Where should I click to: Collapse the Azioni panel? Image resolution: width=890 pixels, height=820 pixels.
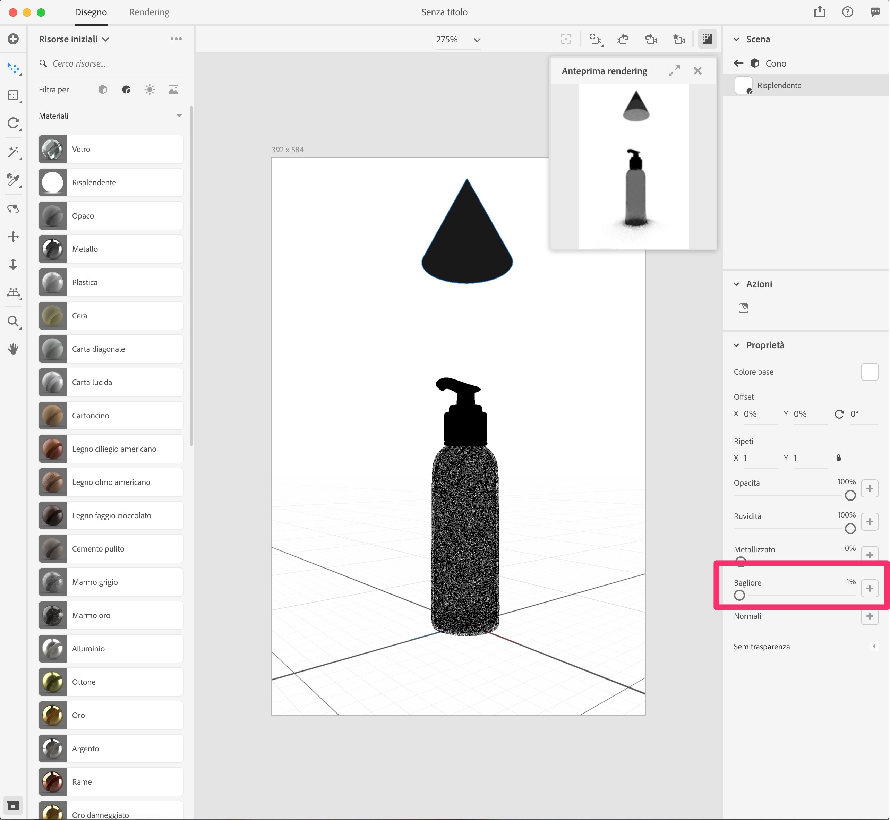coord(736,284)
